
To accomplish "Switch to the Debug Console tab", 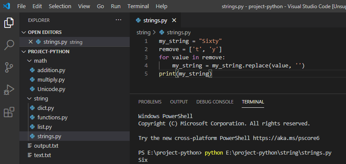I will pyautogui.click(x=215, y=102).
